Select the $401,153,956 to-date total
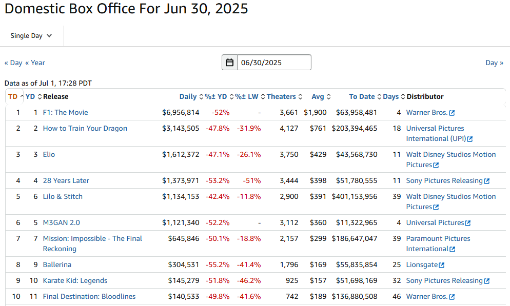Viewport: 510px width, 306px height. coord(355,196)
